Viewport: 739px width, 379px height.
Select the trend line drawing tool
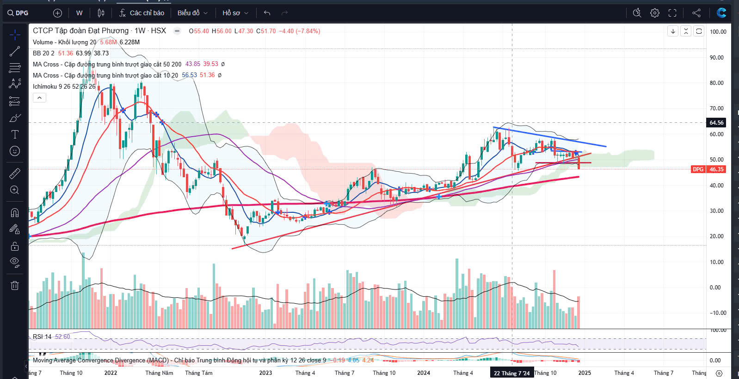click(x=15, y=51)
